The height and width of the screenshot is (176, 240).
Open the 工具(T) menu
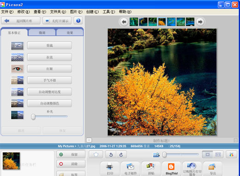pyautogui.click(x=109, y=12)
